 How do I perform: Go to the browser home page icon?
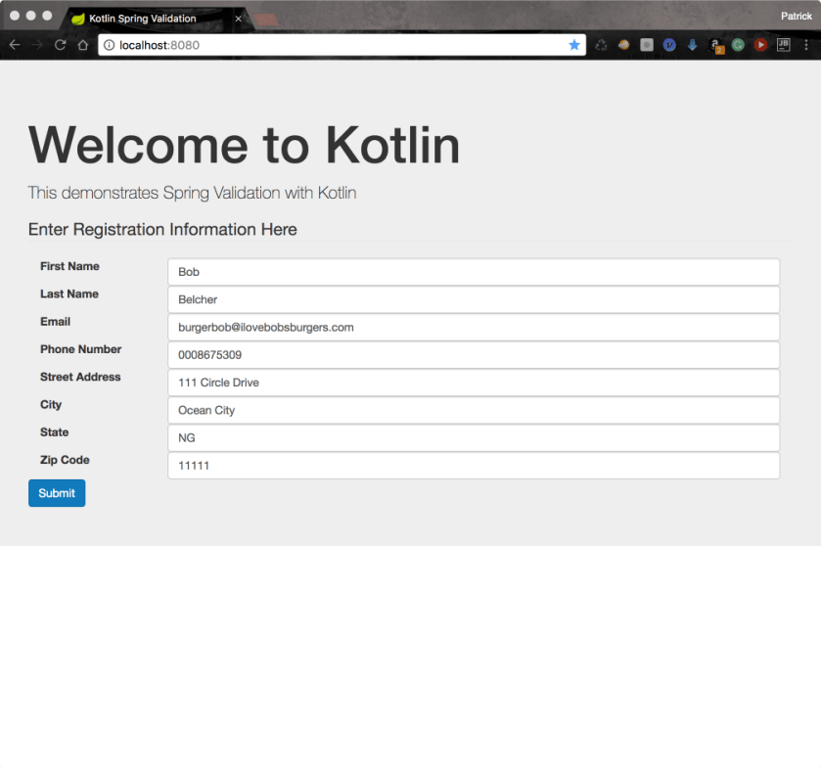[83, 45]
